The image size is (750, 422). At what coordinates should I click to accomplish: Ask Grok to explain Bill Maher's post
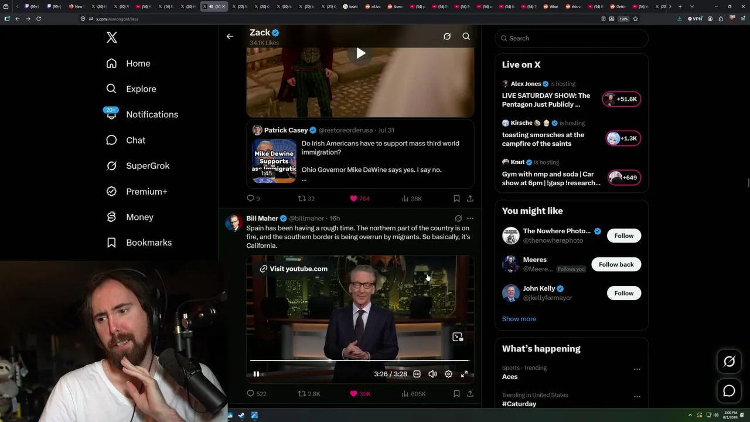pyautogui.click(x=458, y=219)
